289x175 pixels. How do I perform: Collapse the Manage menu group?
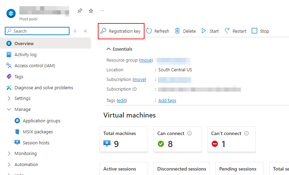[9, 110]
